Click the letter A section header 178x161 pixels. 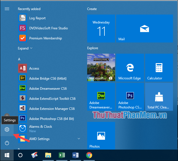pyautogui.click(x=19, y=59)
